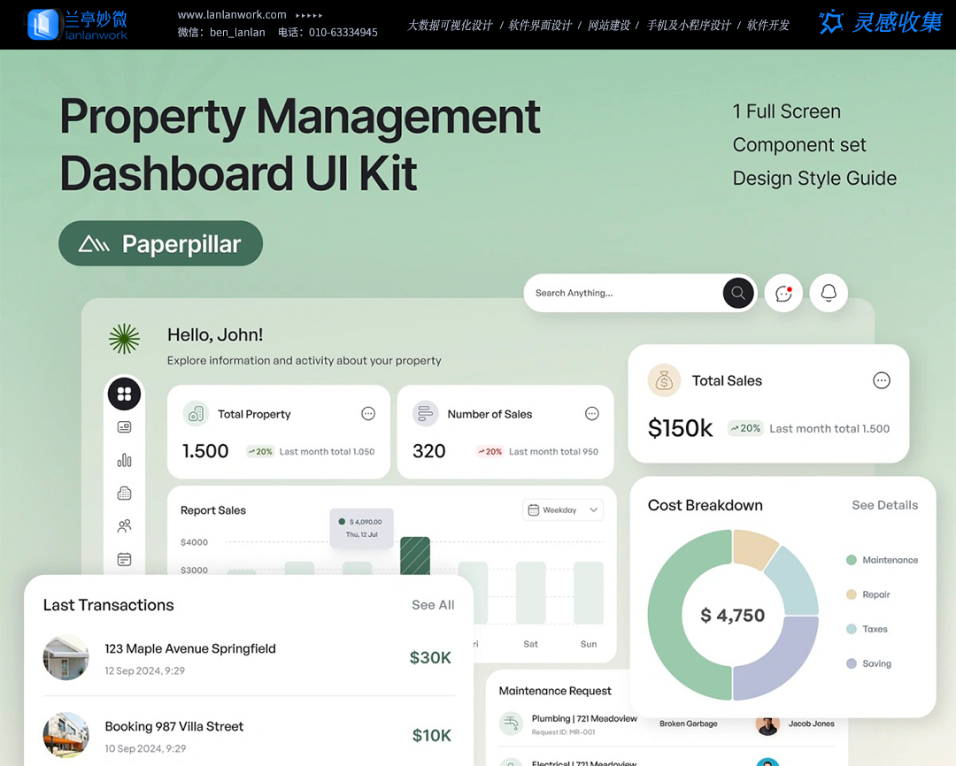Open the dashboard grid icon in sidebar
Screen dimensions: 956x766
click(x=124, y=394)
